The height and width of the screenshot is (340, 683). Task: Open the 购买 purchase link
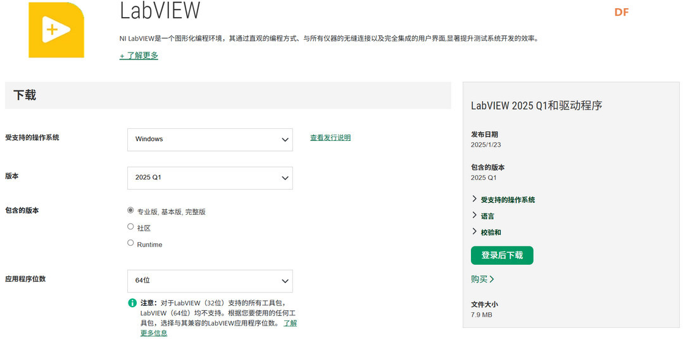pos(482,279)
